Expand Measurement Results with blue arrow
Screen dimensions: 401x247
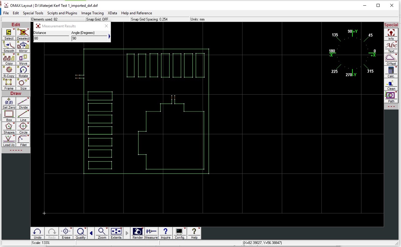(x=109, y=37)
